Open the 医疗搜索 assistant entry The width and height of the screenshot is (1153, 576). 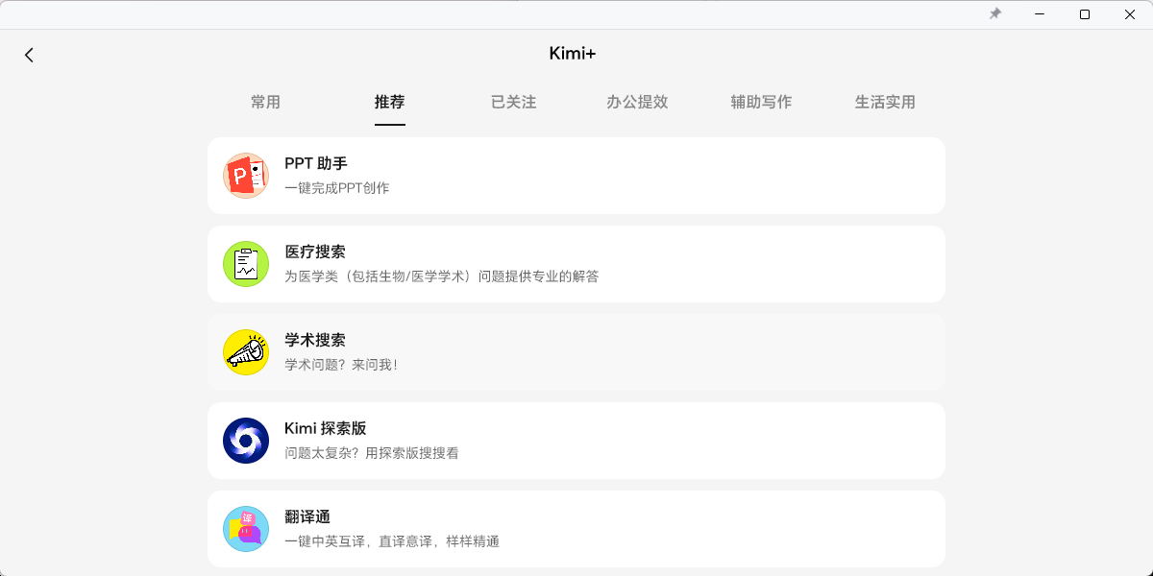[576, 264]
